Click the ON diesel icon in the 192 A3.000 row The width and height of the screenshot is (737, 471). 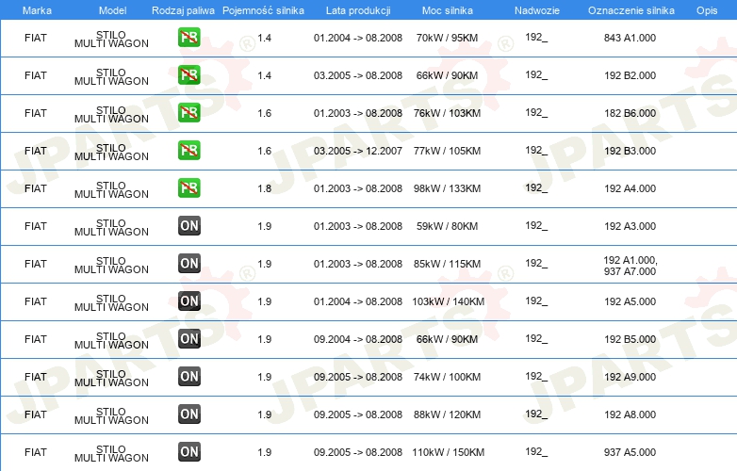(x=188, y=225)
